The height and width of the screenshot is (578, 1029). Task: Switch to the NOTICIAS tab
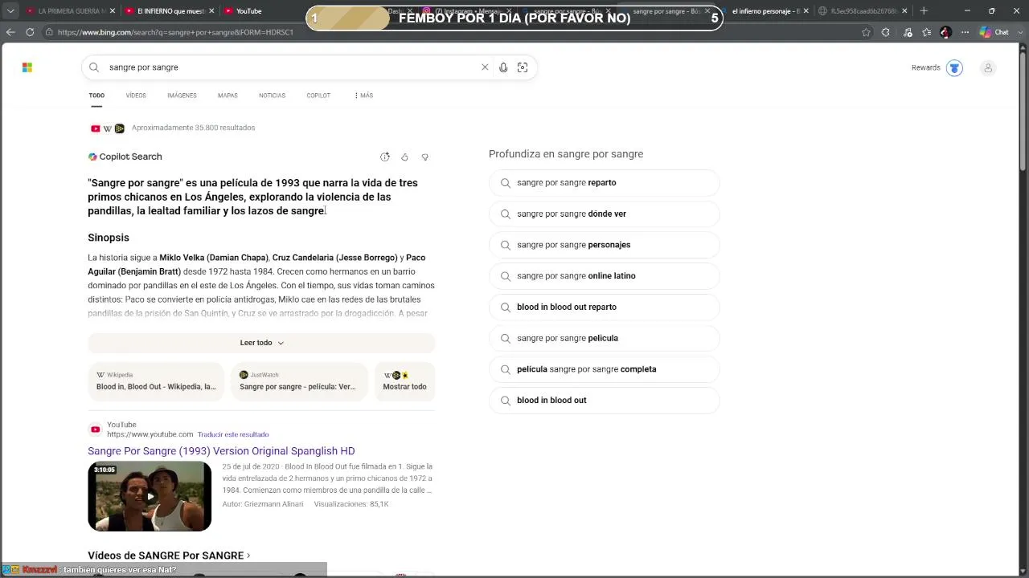pos(272,96)
